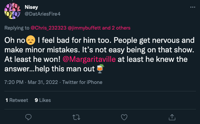200x124 pixels.
Task: Click the sad face emoji
Action: tap(30, 40)
